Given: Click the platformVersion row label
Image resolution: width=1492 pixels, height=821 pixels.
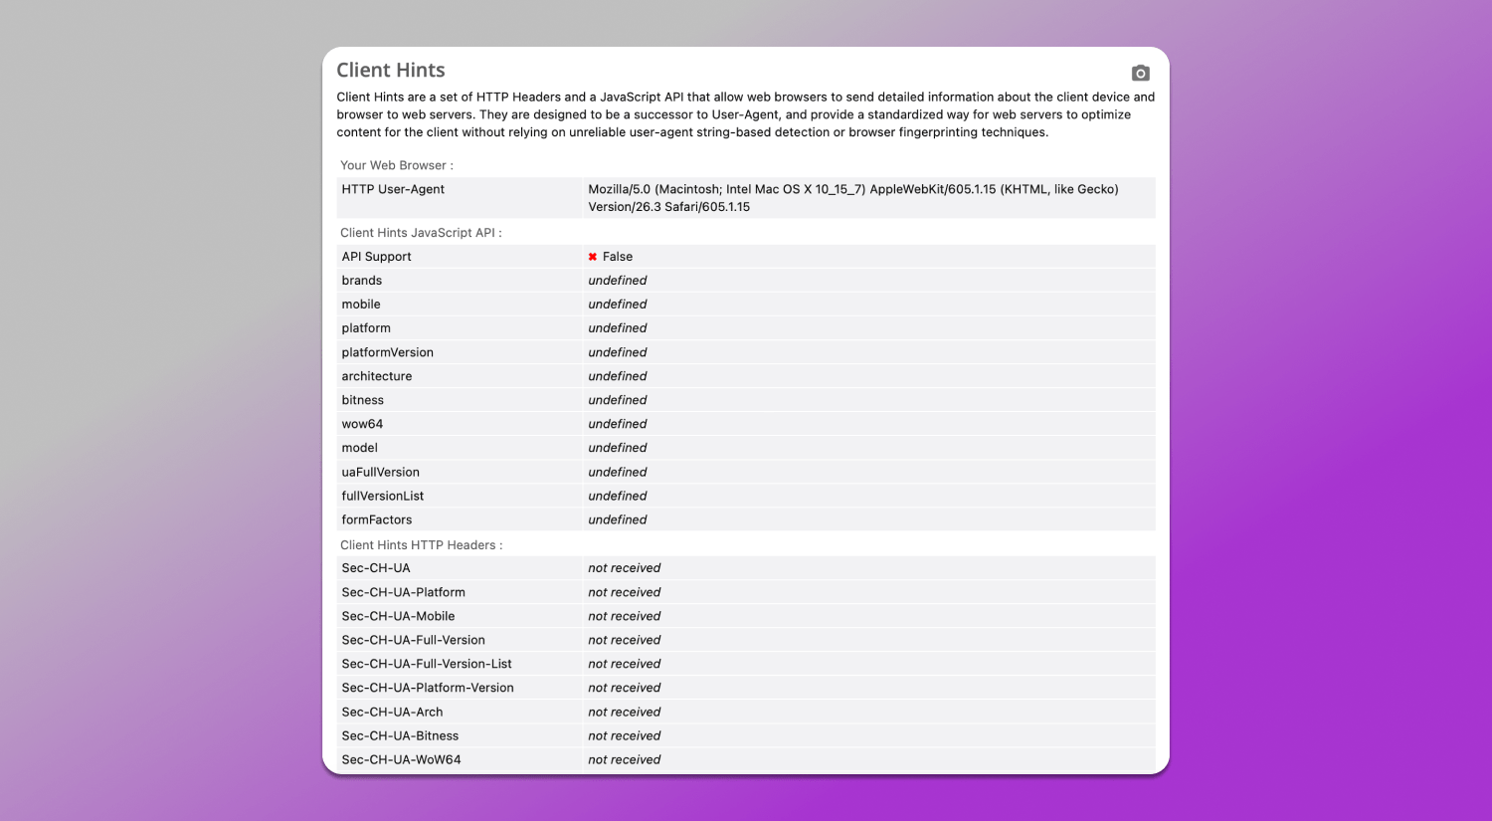Looking at the screenshot, I should pos(387,352).
